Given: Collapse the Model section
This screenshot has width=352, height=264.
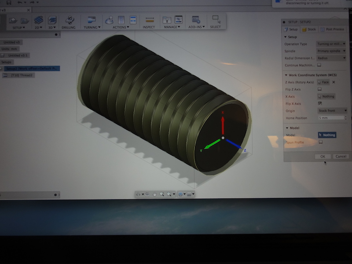Looking at the screenshot, I should point(287,128).
